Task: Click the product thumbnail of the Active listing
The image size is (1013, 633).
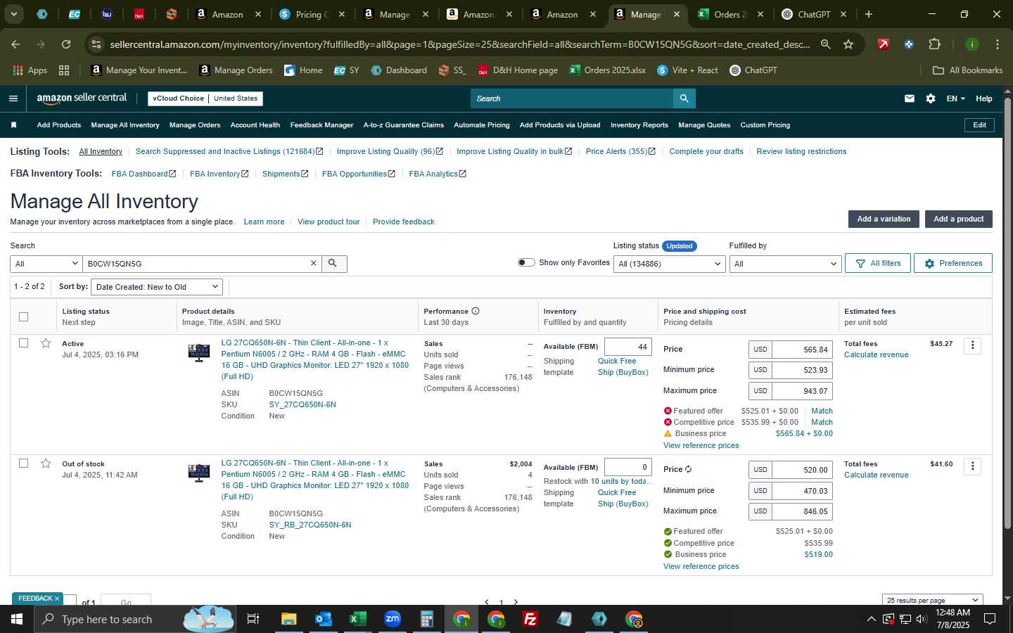Action: pyautogui.click(x=199, y=352)
